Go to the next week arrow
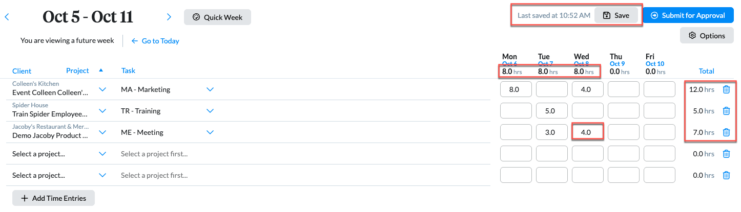The height and width of the screenshot is (212, 741). point(169,17)
